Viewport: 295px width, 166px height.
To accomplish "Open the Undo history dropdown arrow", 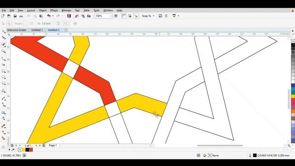I will [x=53, y=16].
